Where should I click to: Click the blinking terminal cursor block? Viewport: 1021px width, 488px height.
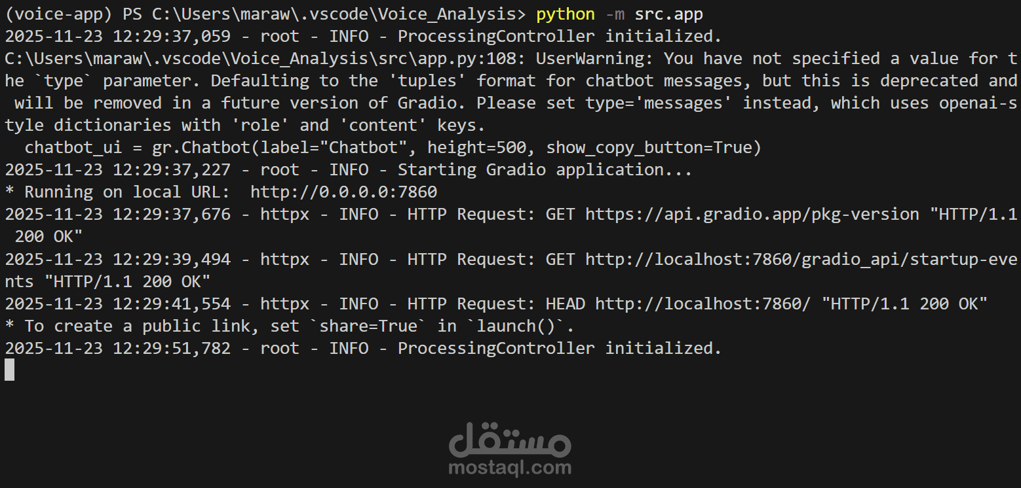point(9,370)
